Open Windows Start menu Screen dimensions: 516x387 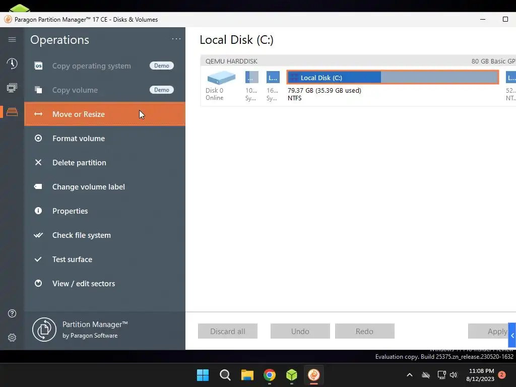(x=203, y=375)
